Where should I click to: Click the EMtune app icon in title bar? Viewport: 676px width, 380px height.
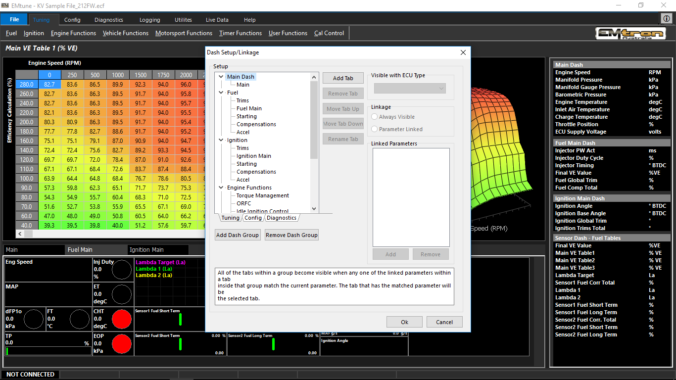pyautogui.click(x=6, y=5)
